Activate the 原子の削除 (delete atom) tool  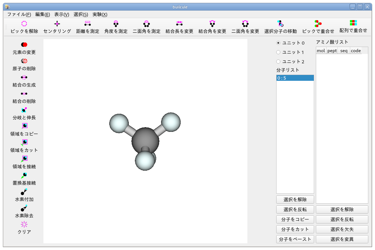pyautogui.click(x=24, y=64)
